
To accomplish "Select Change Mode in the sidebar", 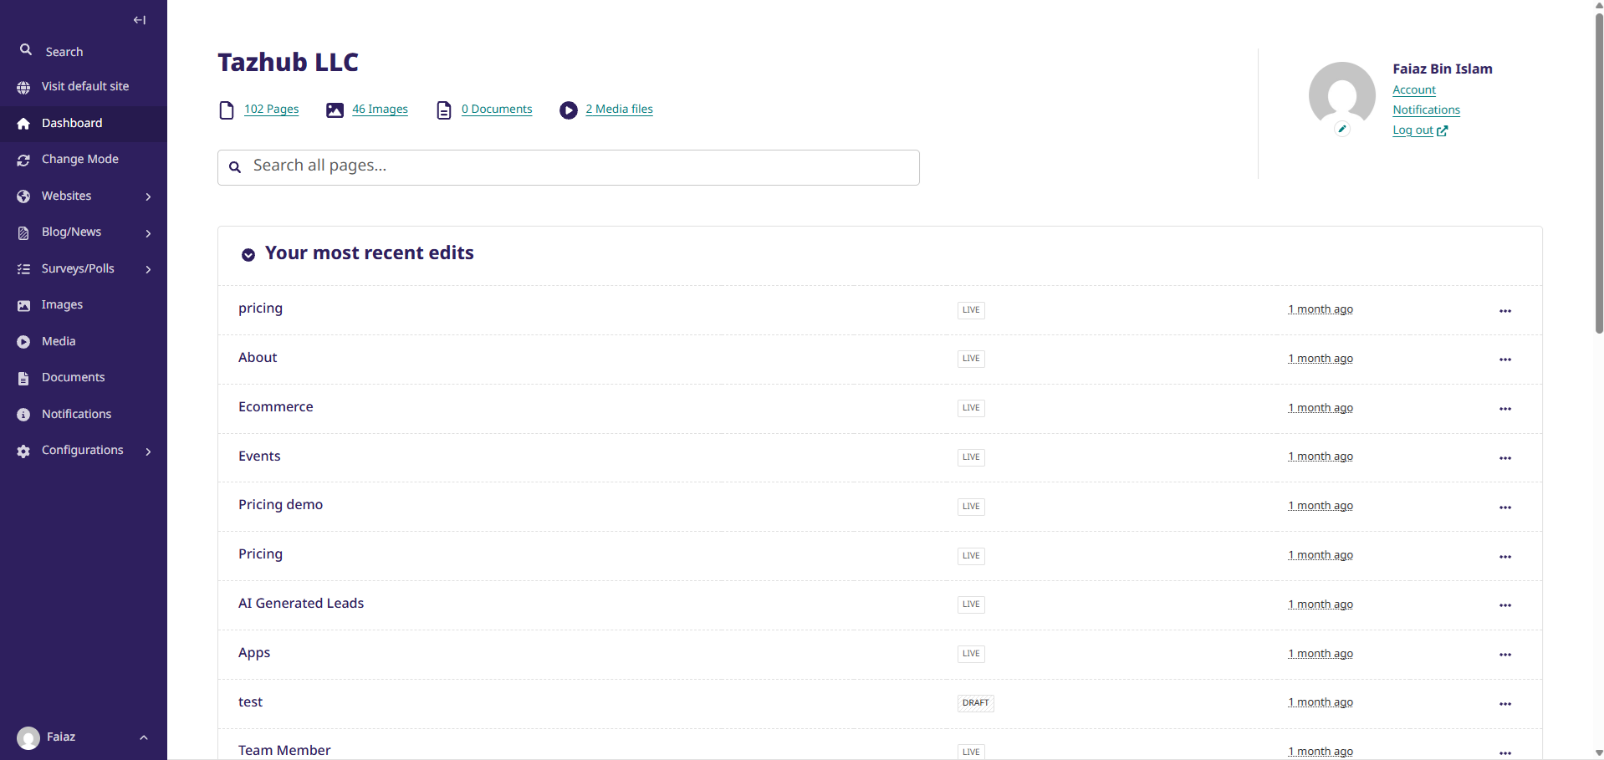I will pyautogui.click(x=84, y=160).
